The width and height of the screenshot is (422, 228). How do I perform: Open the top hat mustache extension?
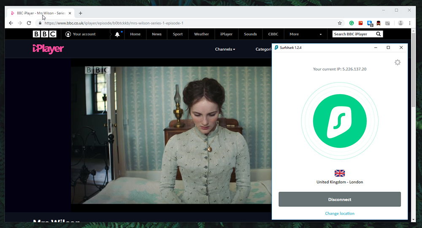tap(379, 23)
